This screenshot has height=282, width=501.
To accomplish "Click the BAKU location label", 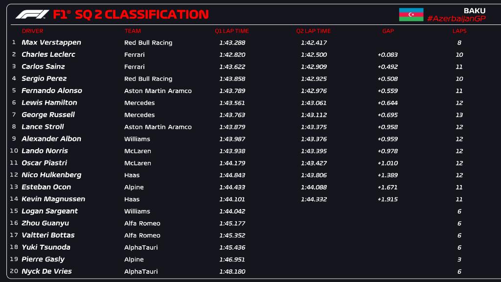I will [474, 10].
